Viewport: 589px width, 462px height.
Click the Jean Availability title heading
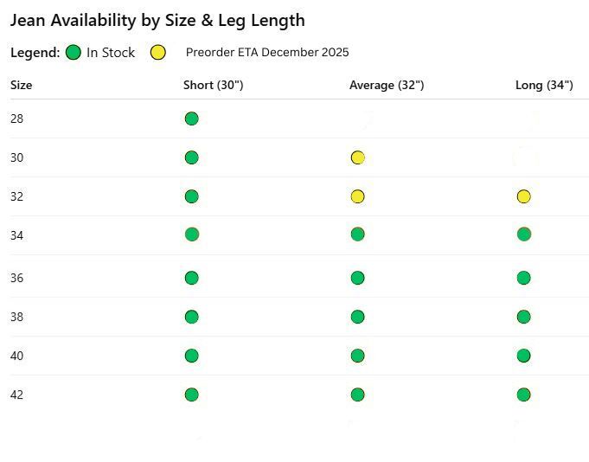click(157, 20)
